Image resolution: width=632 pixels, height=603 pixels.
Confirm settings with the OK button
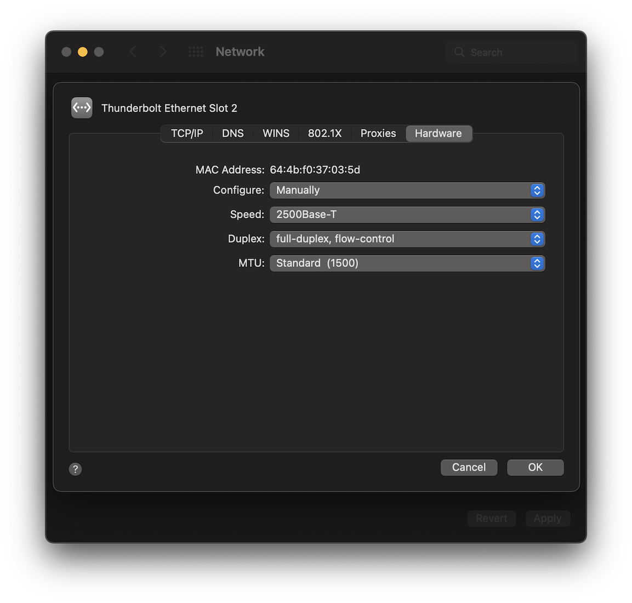pyautogui.click(x=536, y=467)
